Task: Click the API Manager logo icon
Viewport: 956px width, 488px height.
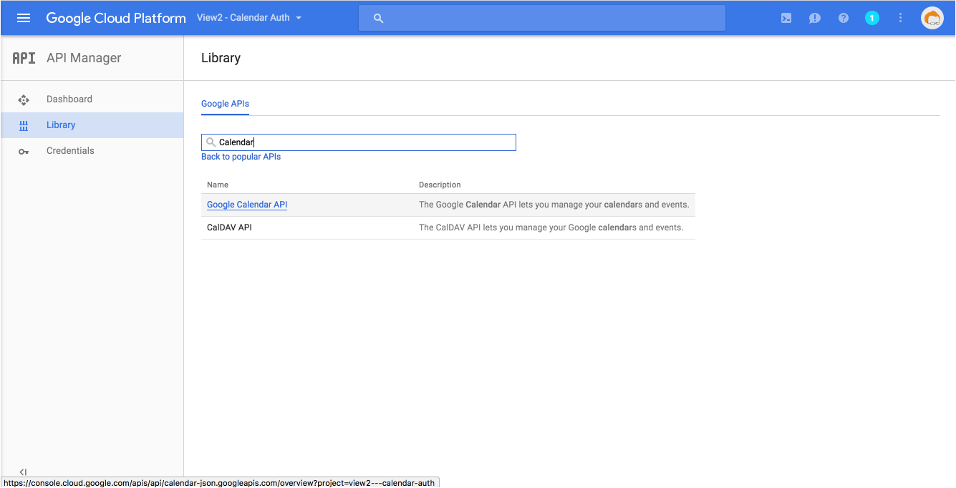Action: coord(24,58)
